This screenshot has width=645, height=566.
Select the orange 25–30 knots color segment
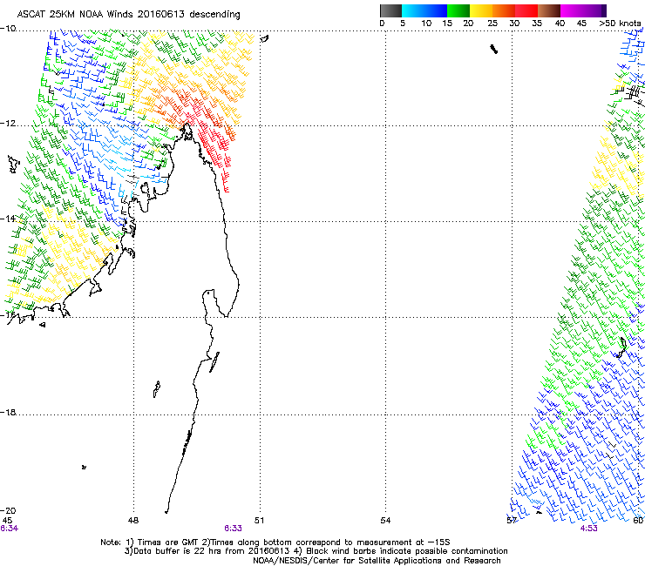pos(504,10)
